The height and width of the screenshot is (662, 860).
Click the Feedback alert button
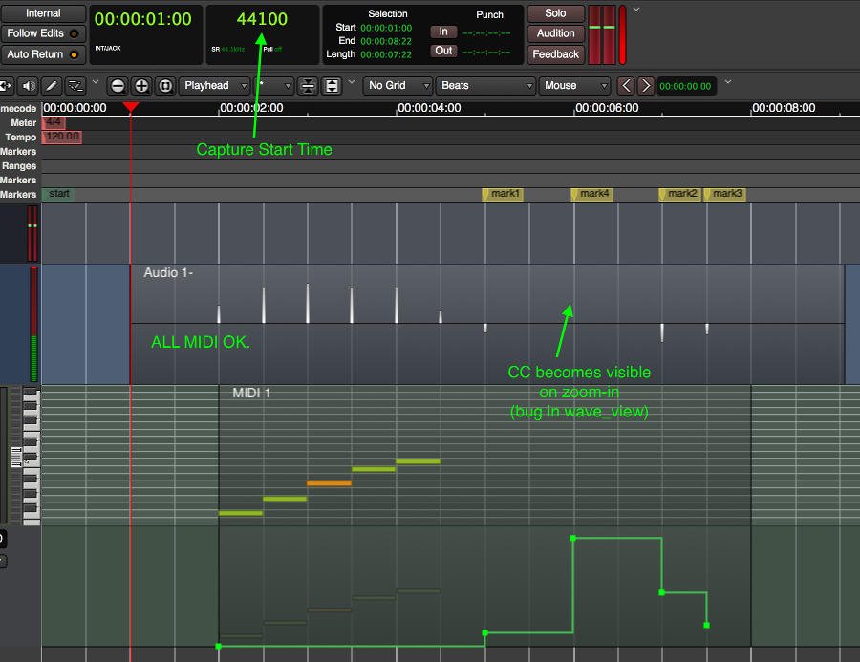[555, 54]
